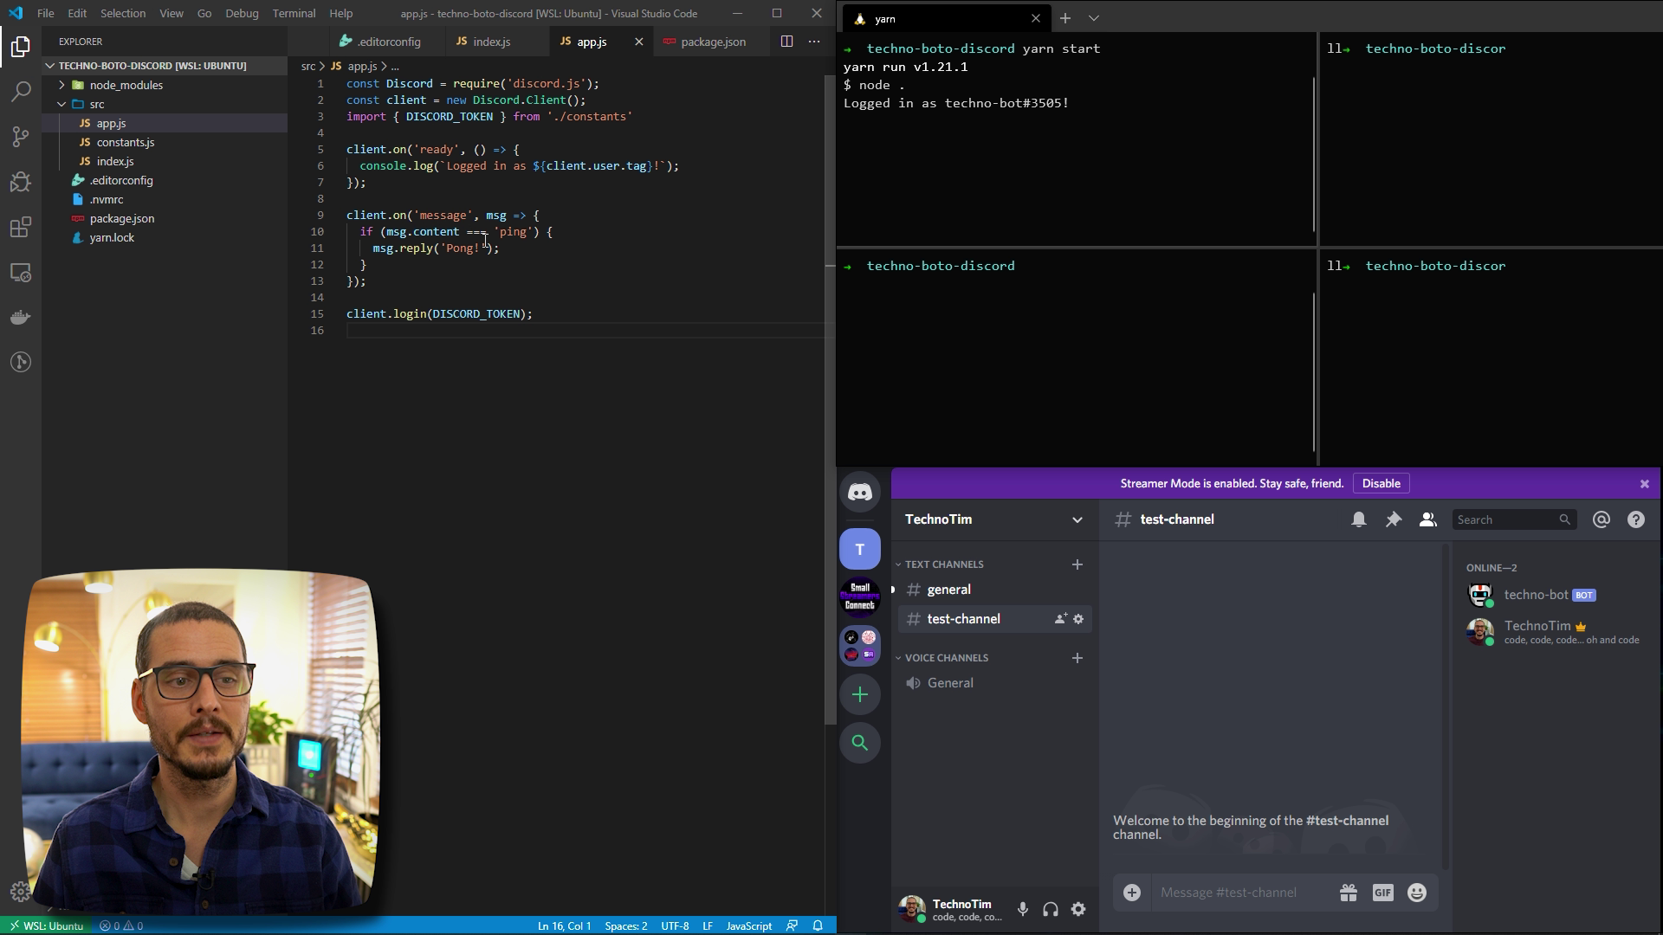Screen dimensions: 1663x935
Task: Click the Add channel button next to TEXT CHANNELS
Action: tap(1076, 563)
